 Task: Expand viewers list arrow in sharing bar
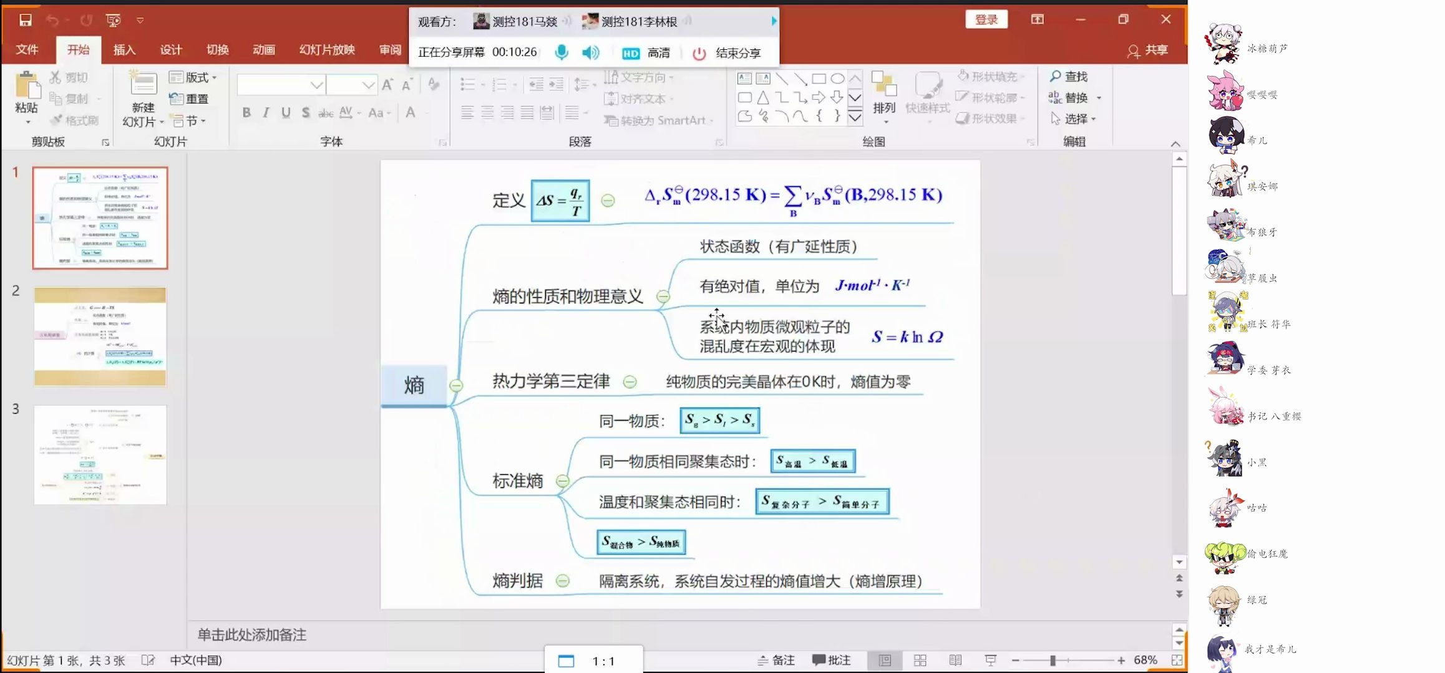coord(774,21)
